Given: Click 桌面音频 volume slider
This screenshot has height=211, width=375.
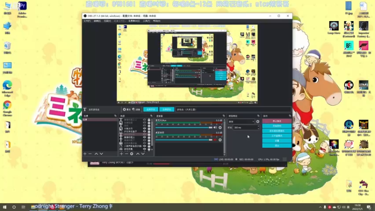Looking at the screenshot, I should point(184,140).
